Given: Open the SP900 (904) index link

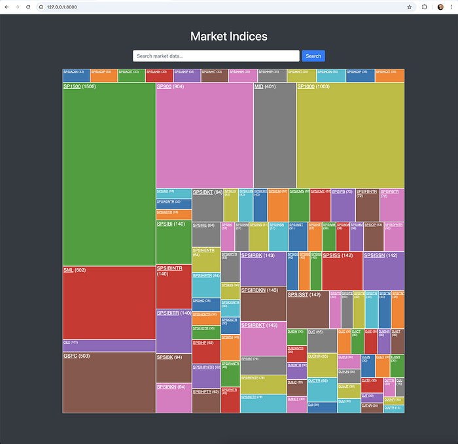Looking at the screenshot, I should 164,86.
